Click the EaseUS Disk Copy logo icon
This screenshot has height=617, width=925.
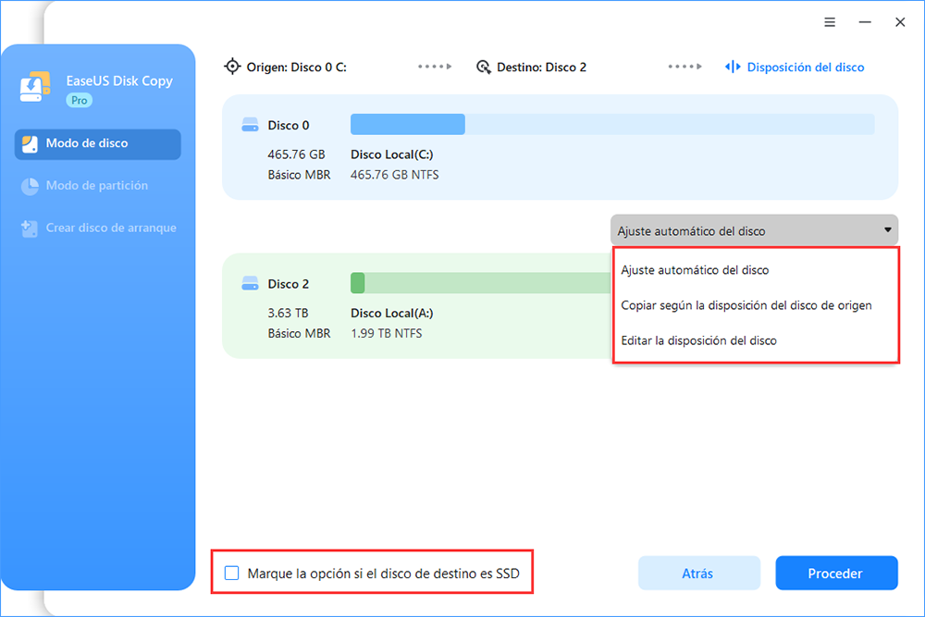point(35,87)
